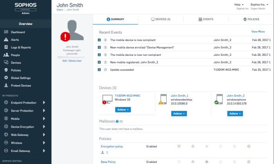The height and width of the screenshot is (164, 274).
Task: Click info icon of 'Update succeeded' event
Action: coord(99,70)
